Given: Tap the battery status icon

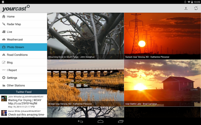Looking at the screenshot, I should 192,2.
